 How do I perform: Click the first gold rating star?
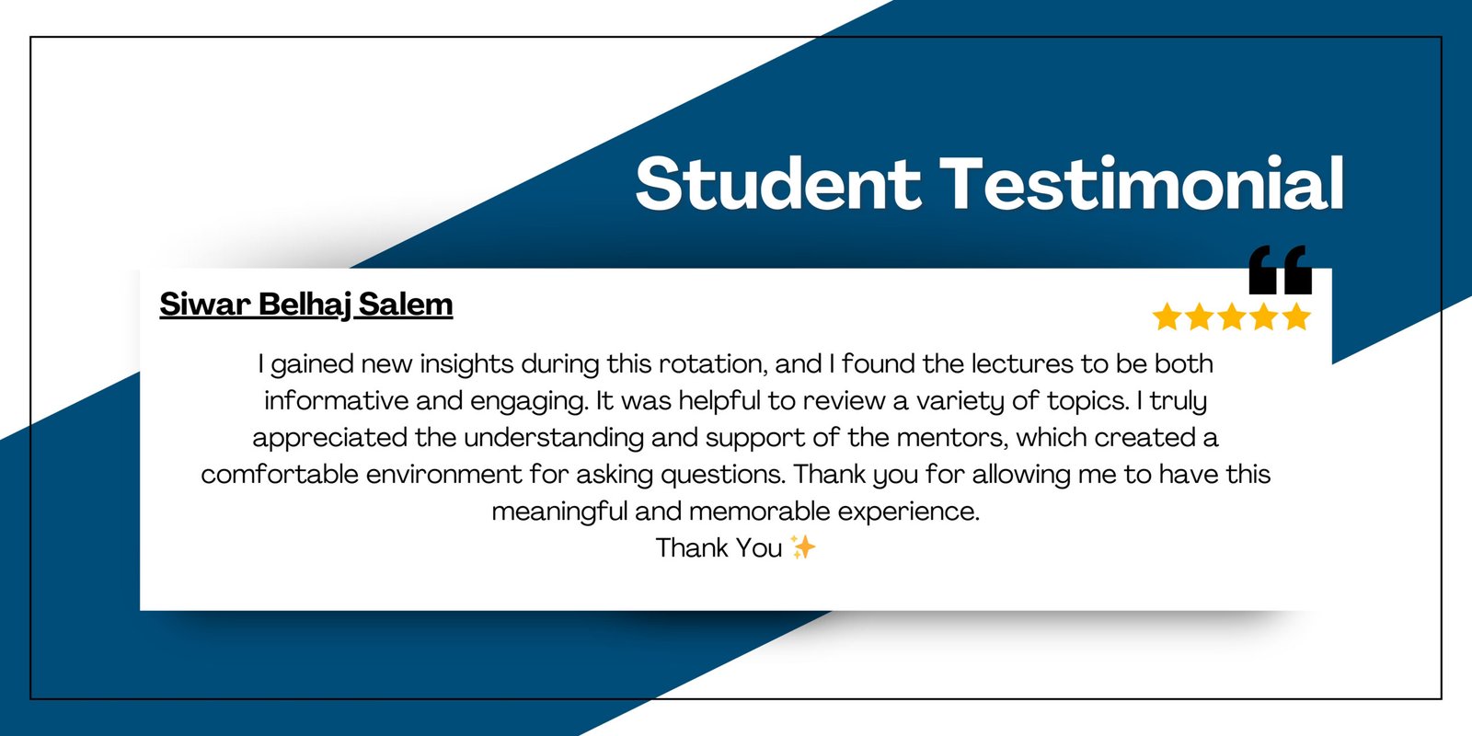1167,317
